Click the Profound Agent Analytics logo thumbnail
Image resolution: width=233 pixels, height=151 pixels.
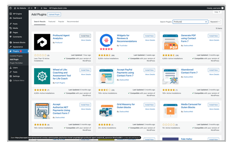(42, 42)
